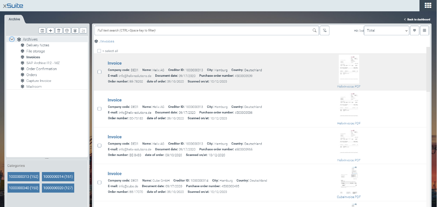Screen dimensions: 437x207
Task: Check the Cube GmbH invoice BE-17070
Action: [x=100, y=182]
